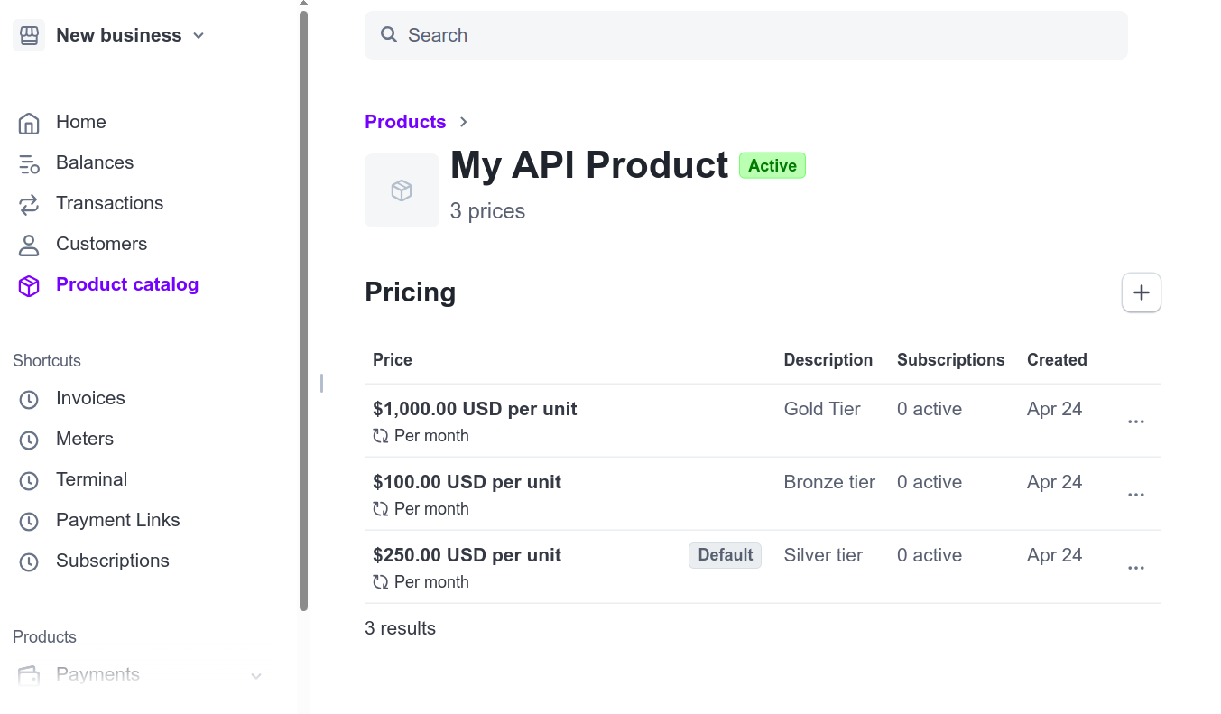Open the overflow menu for Gold Tier price
This screenshot has width=1221, height=714.
(x=1135, y=421)
